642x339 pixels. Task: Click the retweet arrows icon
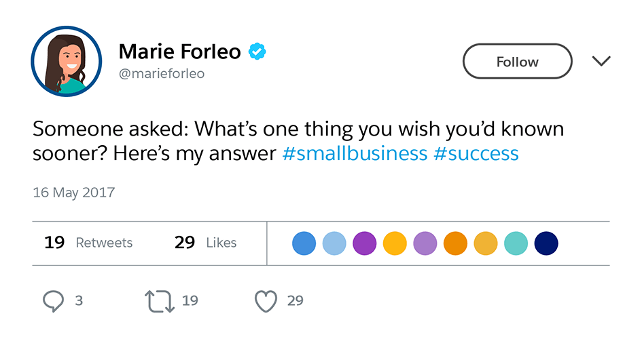click(159, 301)
